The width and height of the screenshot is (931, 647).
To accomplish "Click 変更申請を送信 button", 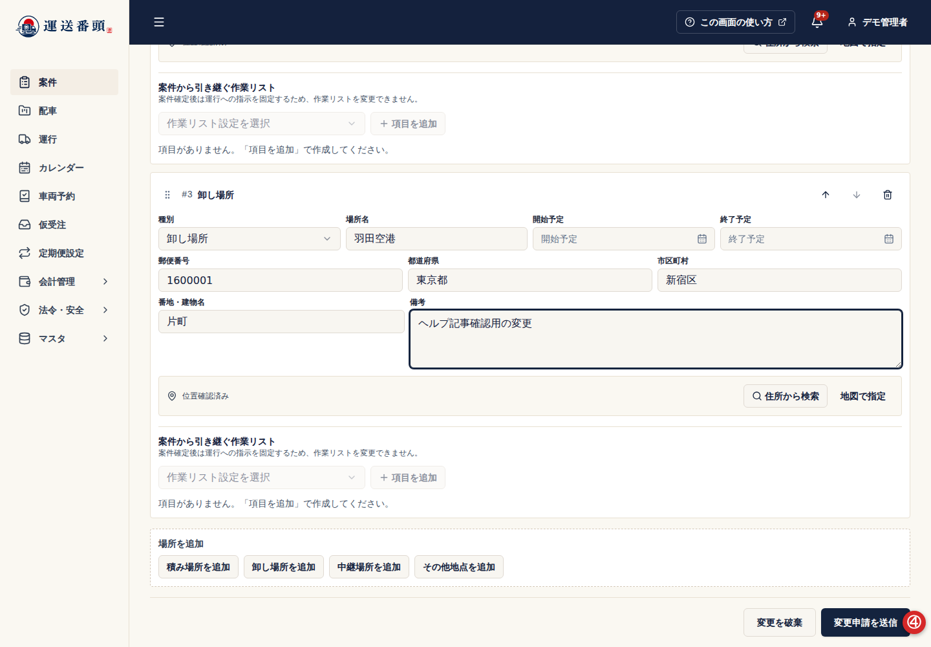I will 865,622.
